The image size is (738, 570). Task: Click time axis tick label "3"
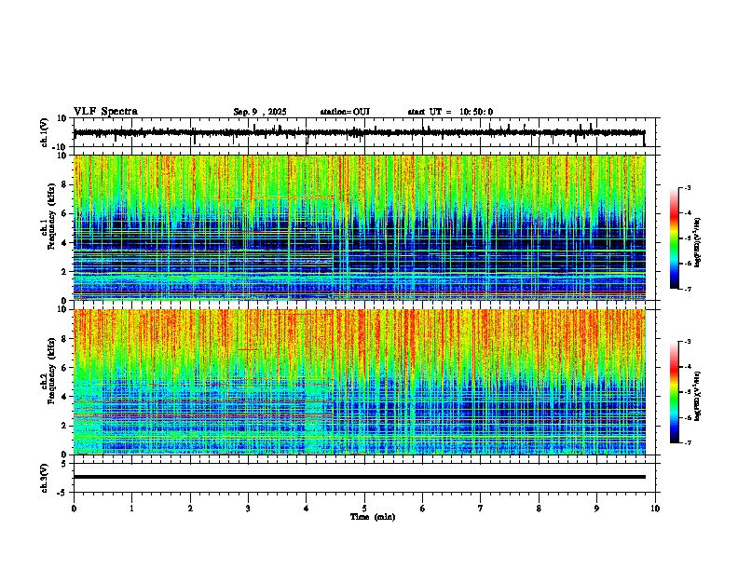pyautogui.click(x=248, y=509)
